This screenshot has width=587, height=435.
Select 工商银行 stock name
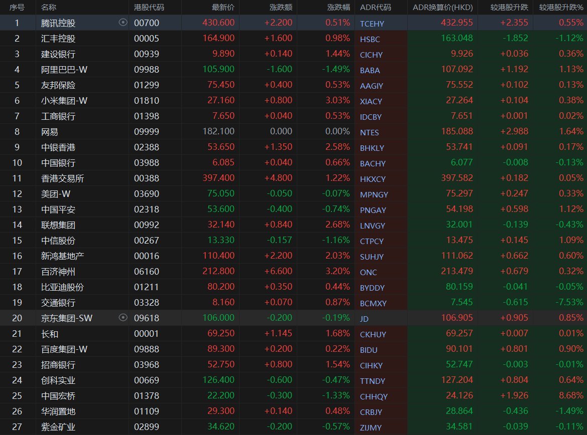coord(58,116)
